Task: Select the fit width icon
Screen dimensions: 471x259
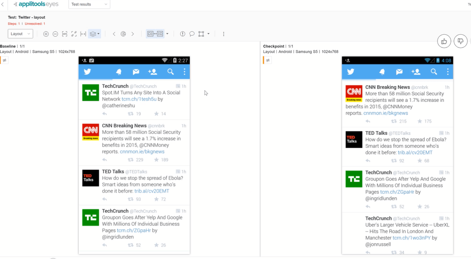Action: pyautogui.click(x=83, y=34)
